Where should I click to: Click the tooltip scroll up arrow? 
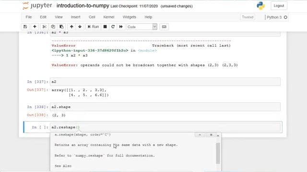click(x=218, y=136)
